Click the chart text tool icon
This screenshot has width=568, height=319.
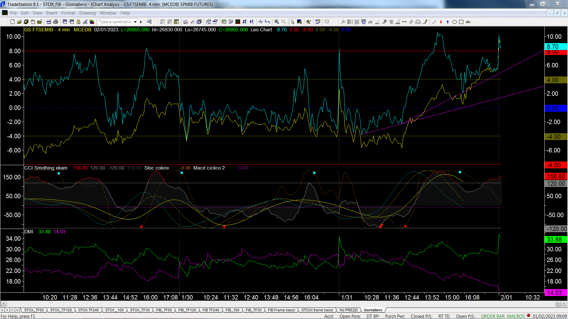299,22
